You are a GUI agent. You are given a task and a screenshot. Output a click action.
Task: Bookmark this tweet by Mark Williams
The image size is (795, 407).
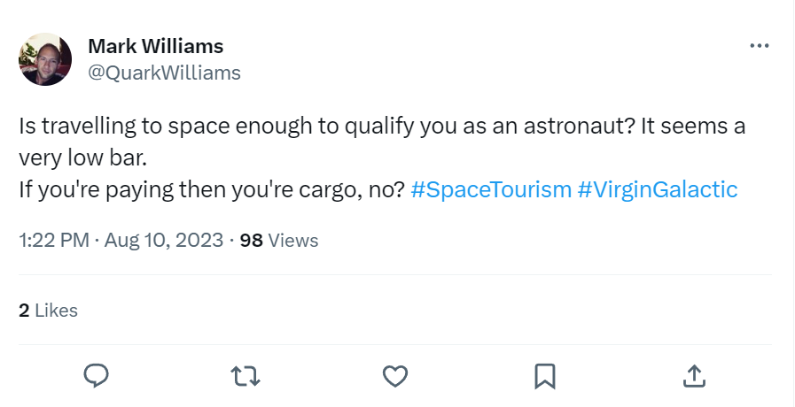545,377
